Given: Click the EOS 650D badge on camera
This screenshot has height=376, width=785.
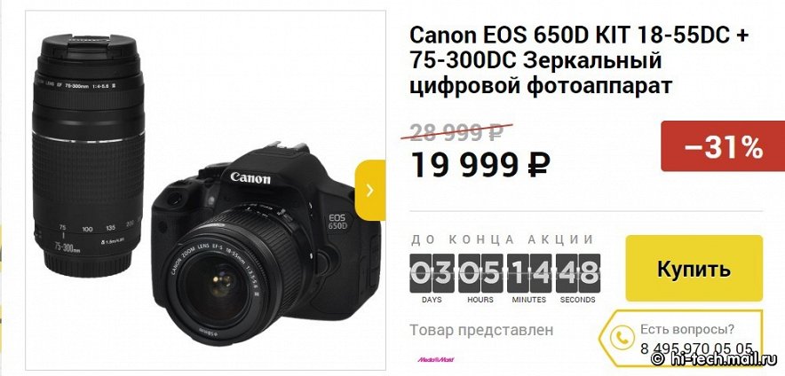Looking at the screenshot, I should [337, 223].
